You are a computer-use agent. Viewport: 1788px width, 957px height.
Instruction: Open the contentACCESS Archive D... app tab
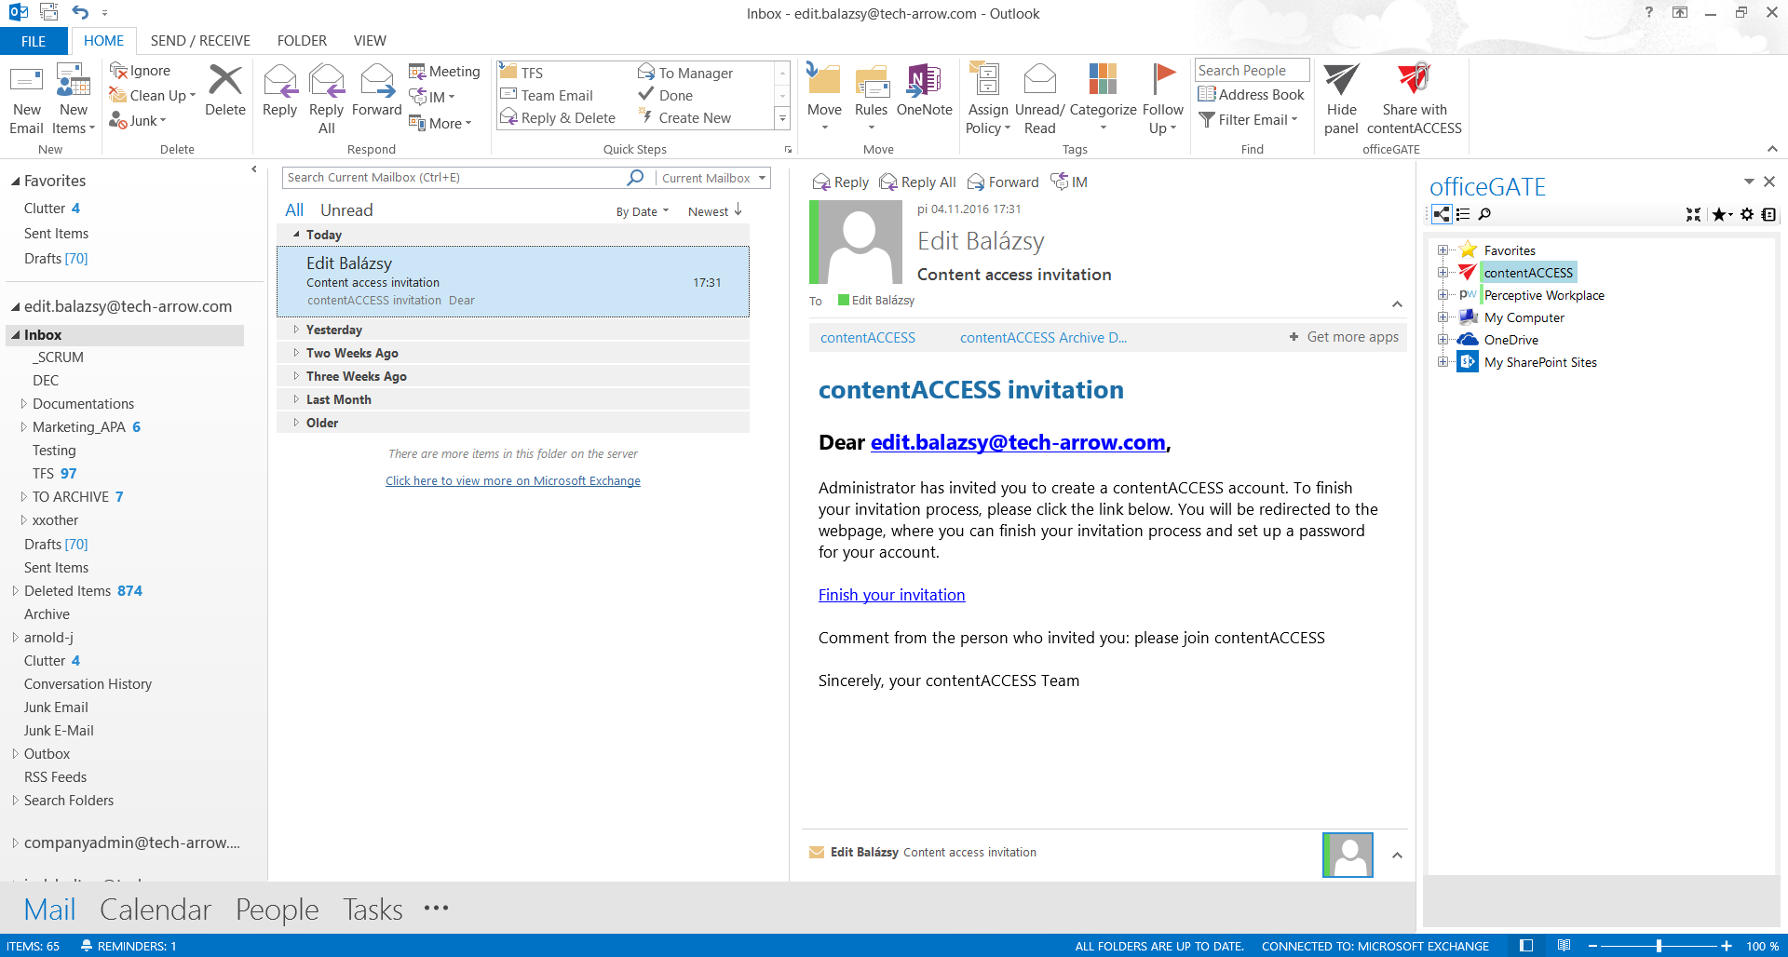[1043, 338]
